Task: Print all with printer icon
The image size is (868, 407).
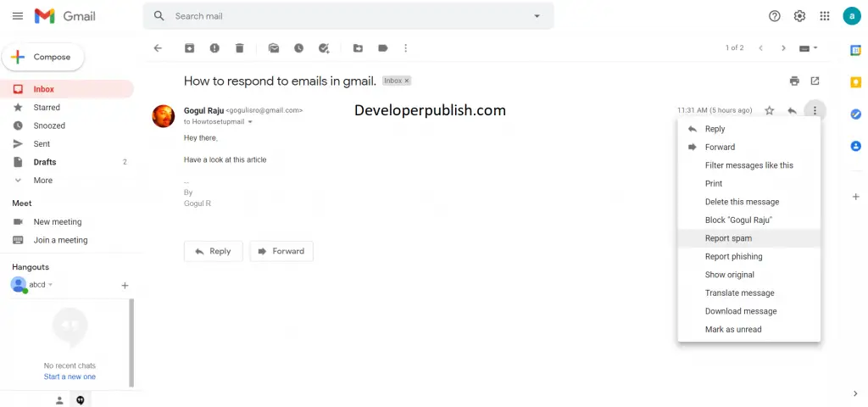Action: coord(794,81)
